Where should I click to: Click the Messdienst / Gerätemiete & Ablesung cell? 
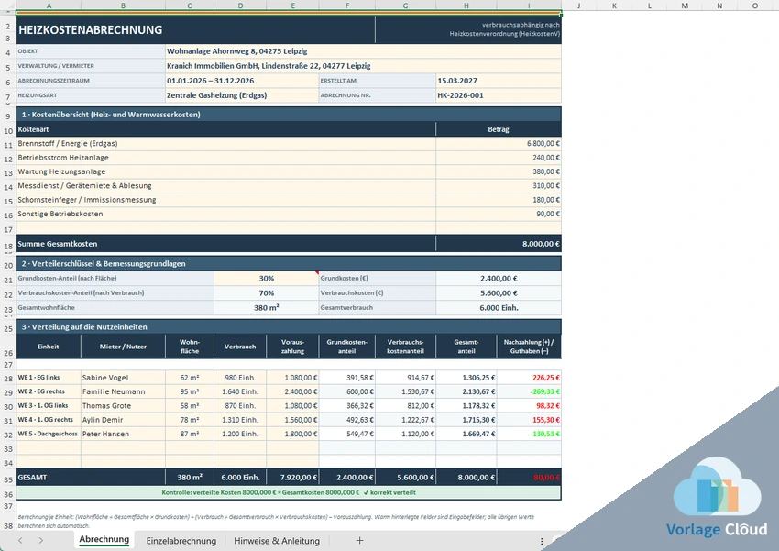click(x=226, y=186)
